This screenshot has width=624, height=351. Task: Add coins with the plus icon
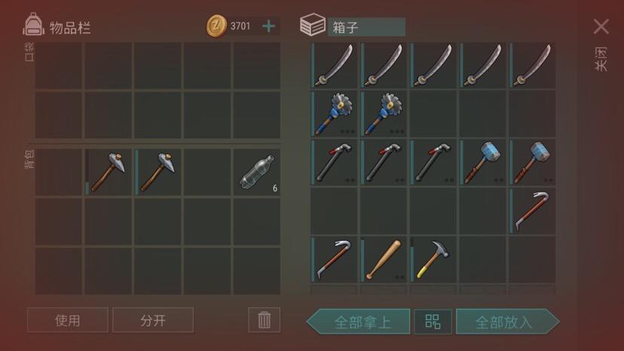pos(268,26)
